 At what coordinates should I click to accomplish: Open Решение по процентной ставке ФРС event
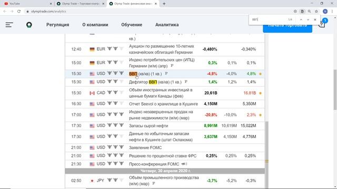[163, 156]
